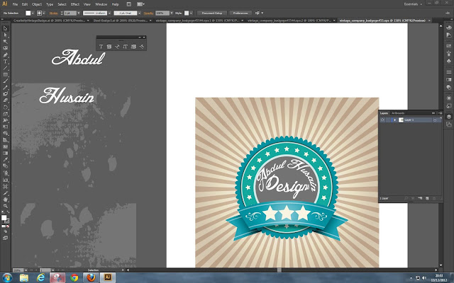Open the Essentials workspace switcher
Screen dimensions: 454x283
[413, 4]
